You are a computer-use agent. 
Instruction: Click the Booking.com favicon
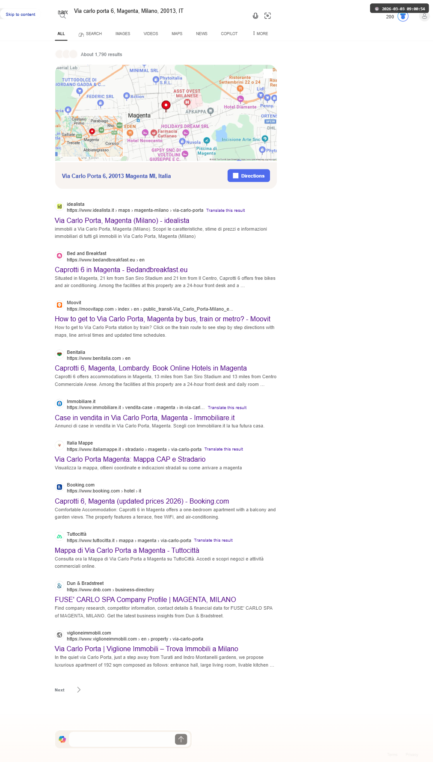click(59, 487)
